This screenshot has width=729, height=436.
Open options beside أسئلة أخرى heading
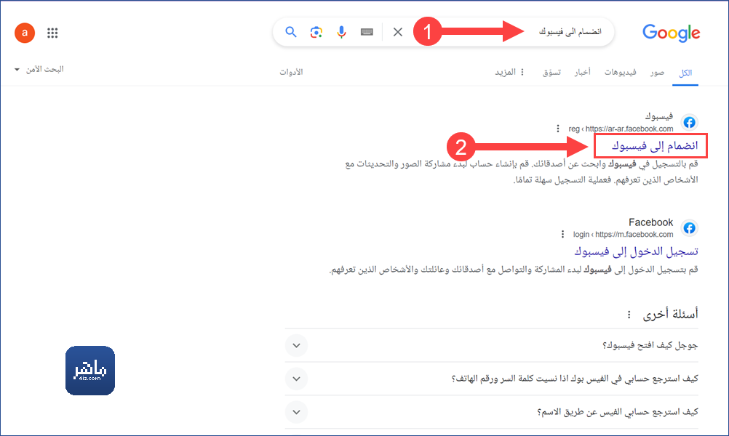pos(629,315)
